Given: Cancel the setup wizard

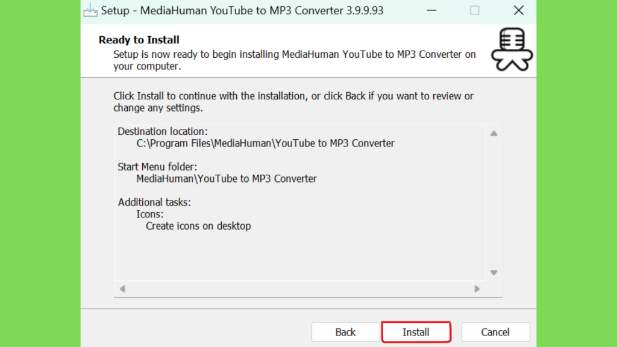Looking at the screenshot, I should coord(495,332).
